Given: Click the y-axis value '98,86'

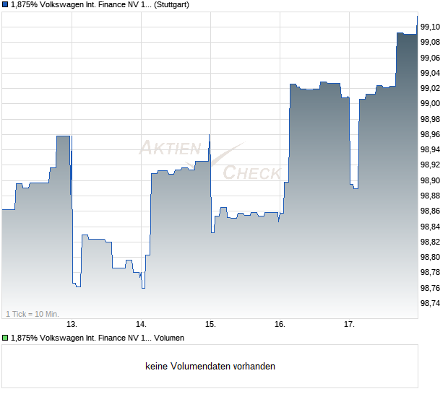Looking at the screenshot, I should coord(430,211).
